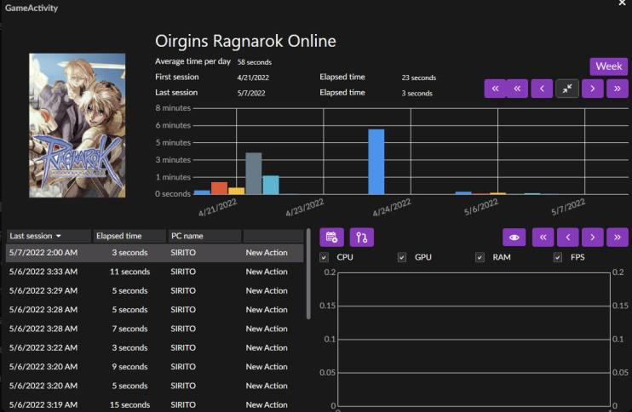Toggle the FPS checkbox
632x412 pixels.
(x=557, y=257)
